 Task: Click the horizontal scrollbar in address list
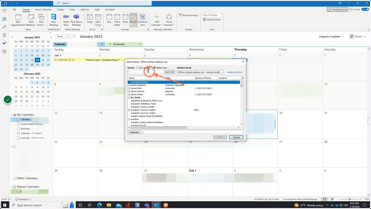click(159, 127)
